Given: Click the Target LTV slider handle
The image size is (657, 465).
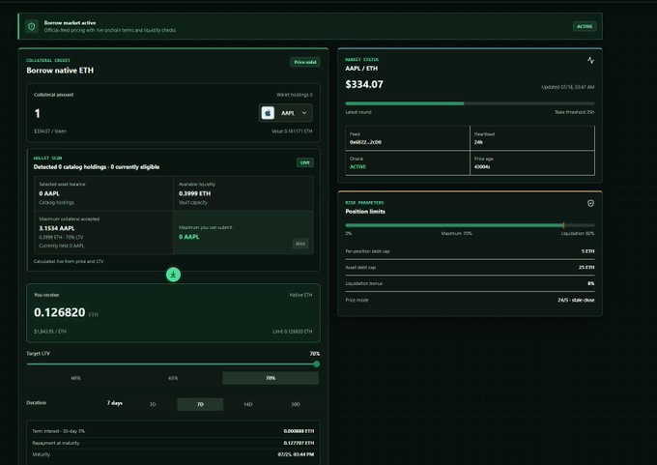Looking at the screenshot, I should (x=317, y=363).
